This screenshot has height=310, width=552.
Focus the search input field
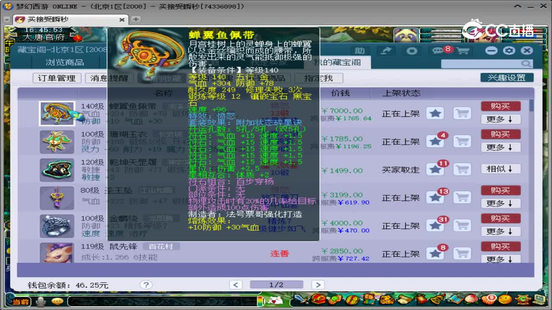(482, 64)
